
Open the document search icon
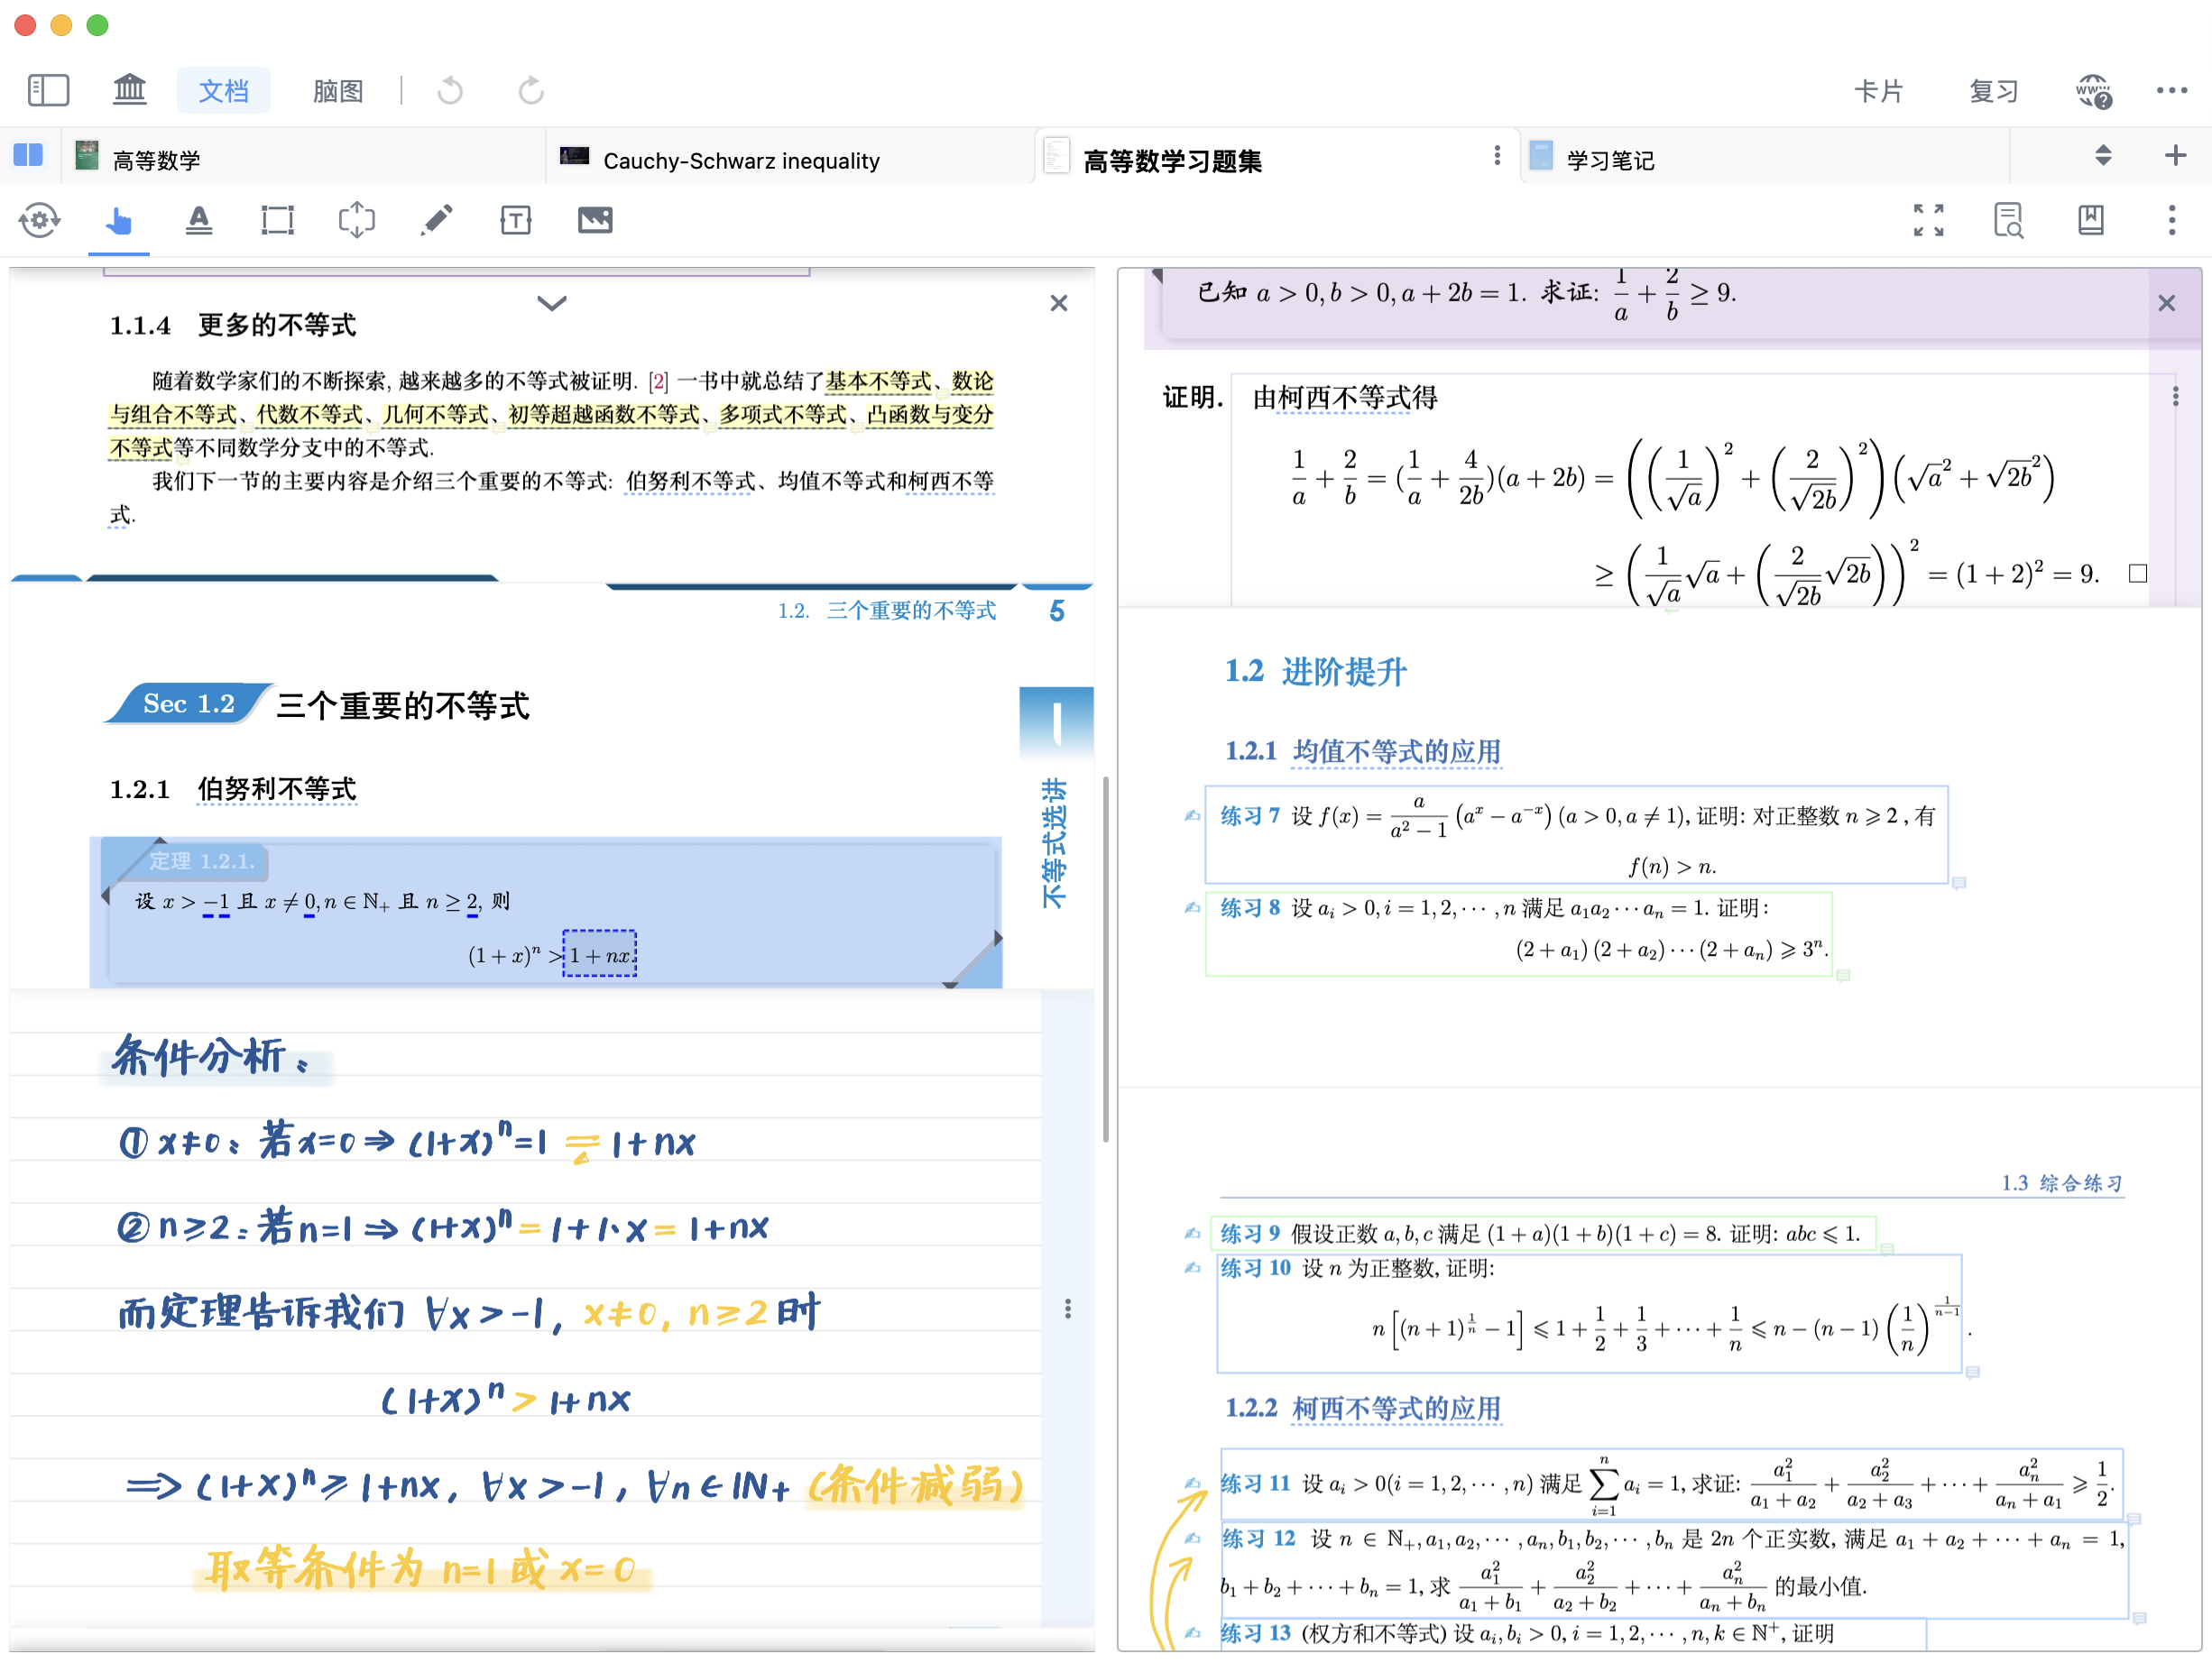click(2008, 220)
